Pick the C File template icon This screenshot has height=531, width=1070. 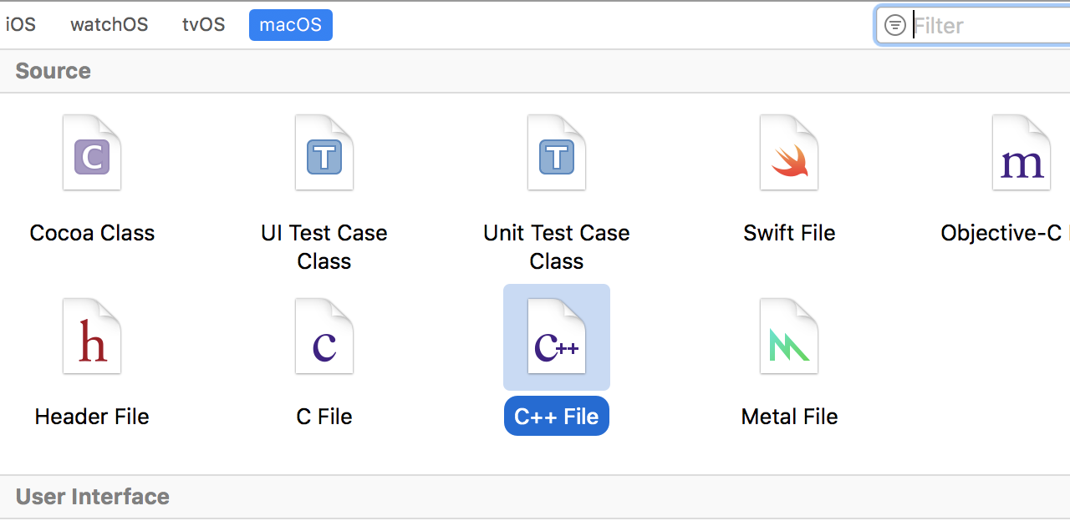[324, 338]
